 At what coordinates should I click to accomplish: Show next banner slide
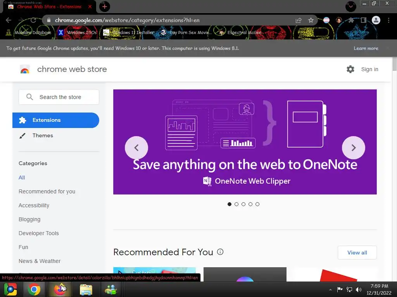[354, 148]
